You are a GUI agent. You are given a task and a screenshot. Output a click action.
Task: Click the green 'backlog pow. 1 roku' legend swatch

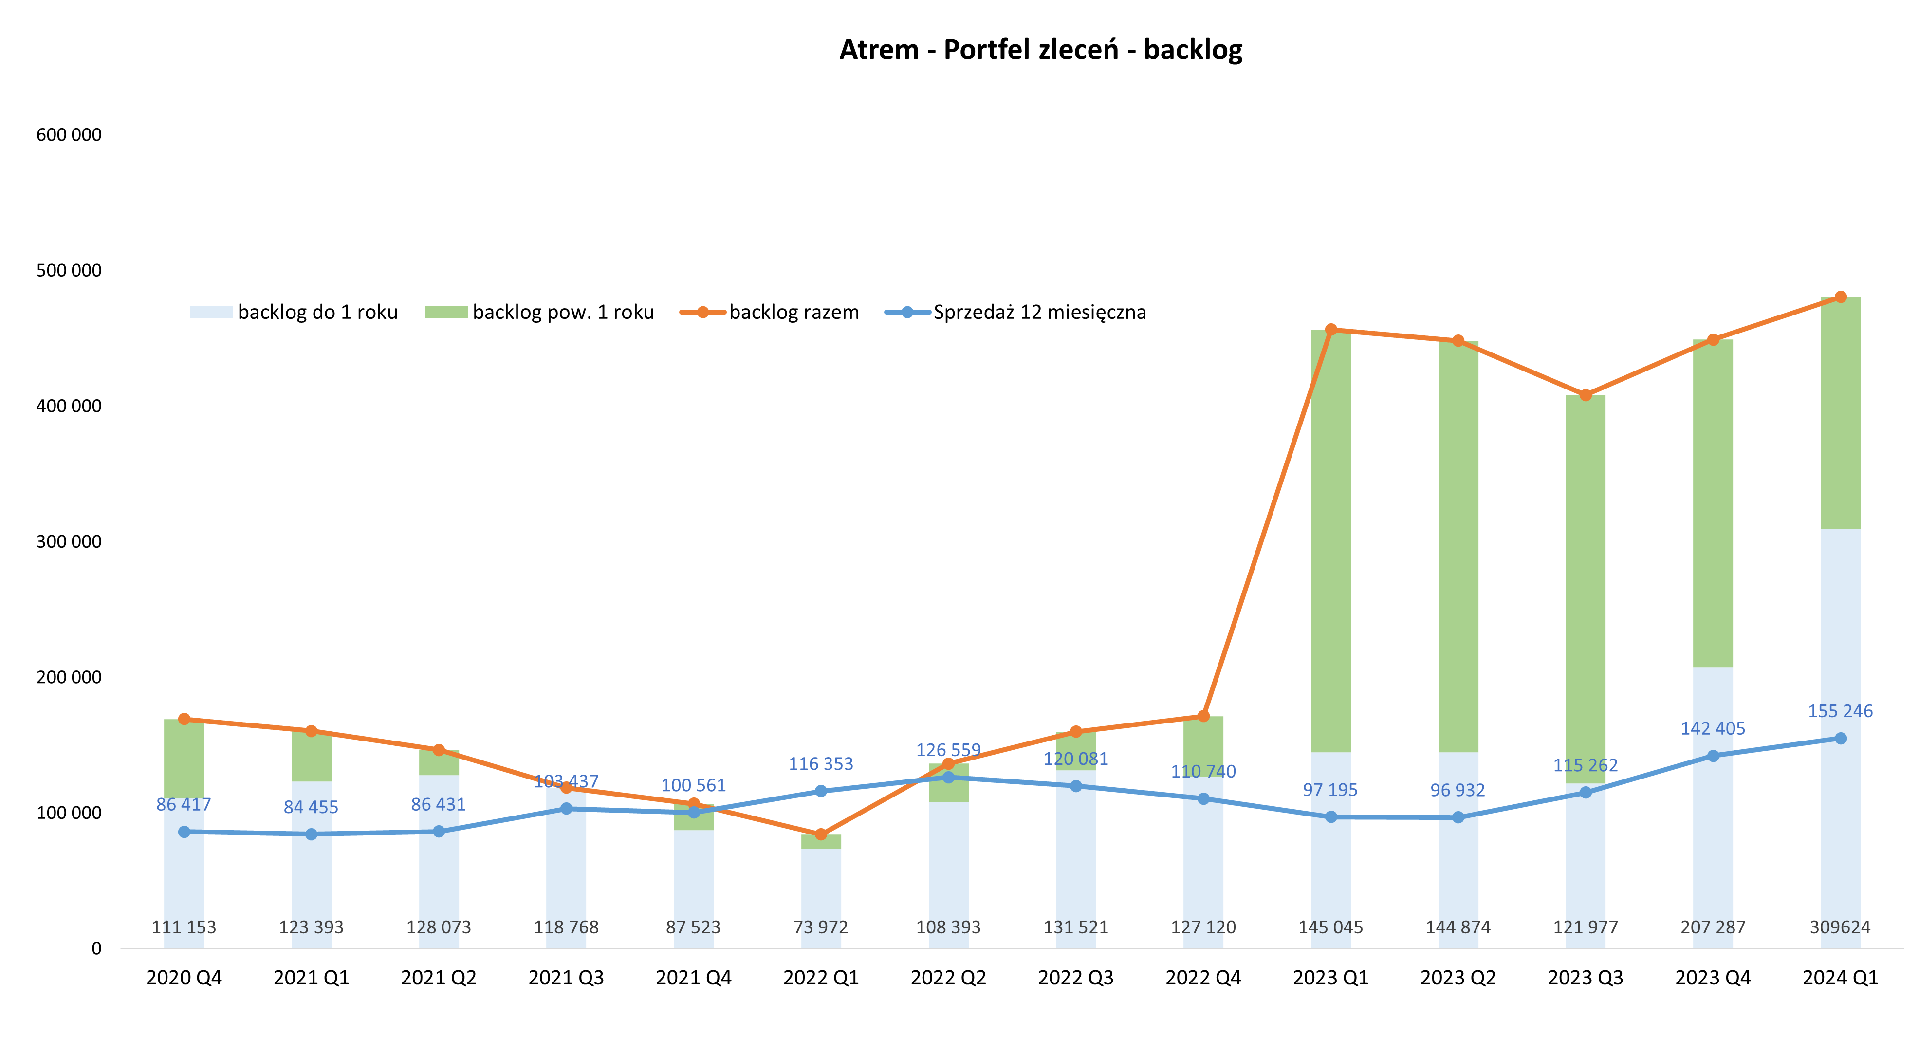446,312
